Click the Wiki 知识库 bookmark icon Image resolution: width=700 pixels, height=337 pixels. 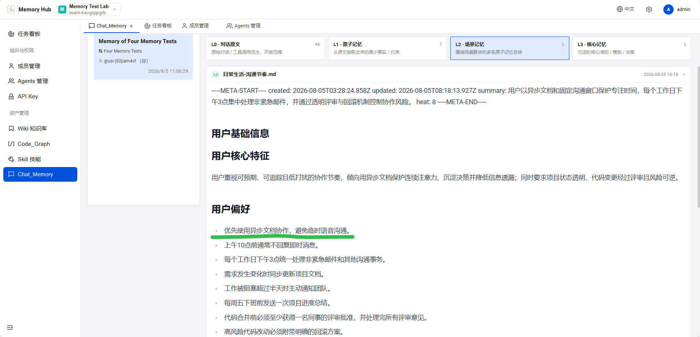[11, 129]
